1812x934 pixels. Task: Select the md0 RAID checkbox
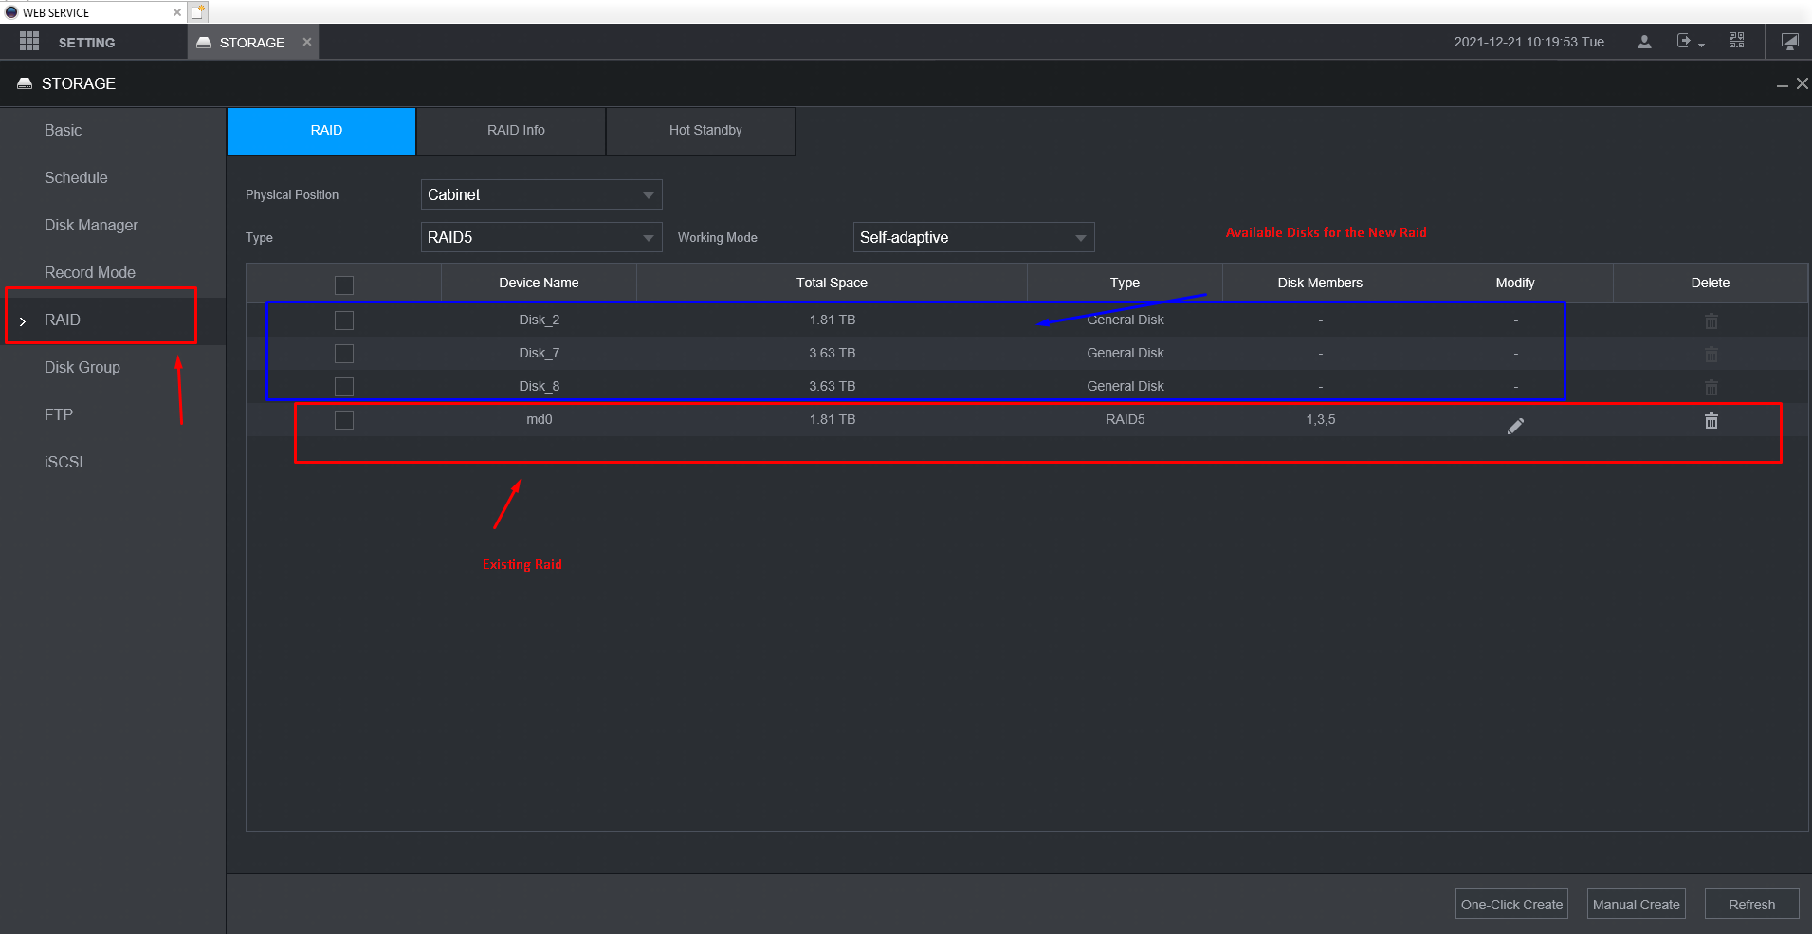(x=344, y=420)
